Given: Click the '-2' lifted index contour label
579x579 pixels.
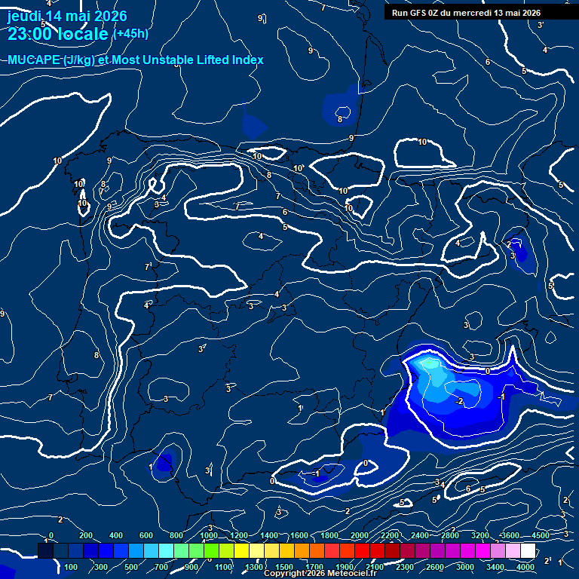Looking at the screenshot, I should 459,401.
